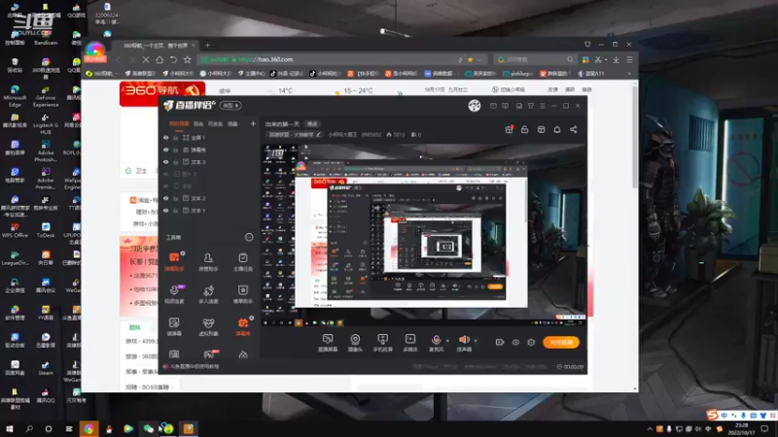Open the screenshot scissors dropdown arrow

605,60
